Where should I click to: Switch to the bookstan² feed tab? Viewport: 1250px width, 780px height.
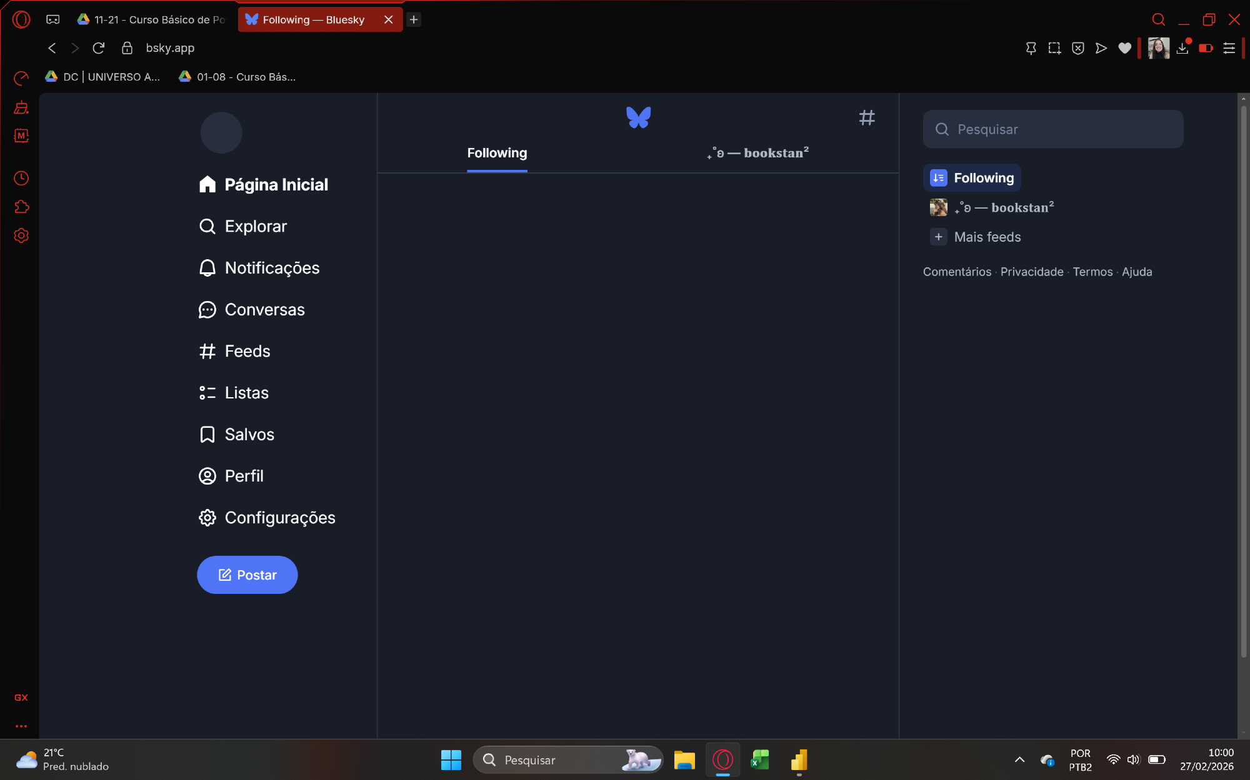pos(757,153)
